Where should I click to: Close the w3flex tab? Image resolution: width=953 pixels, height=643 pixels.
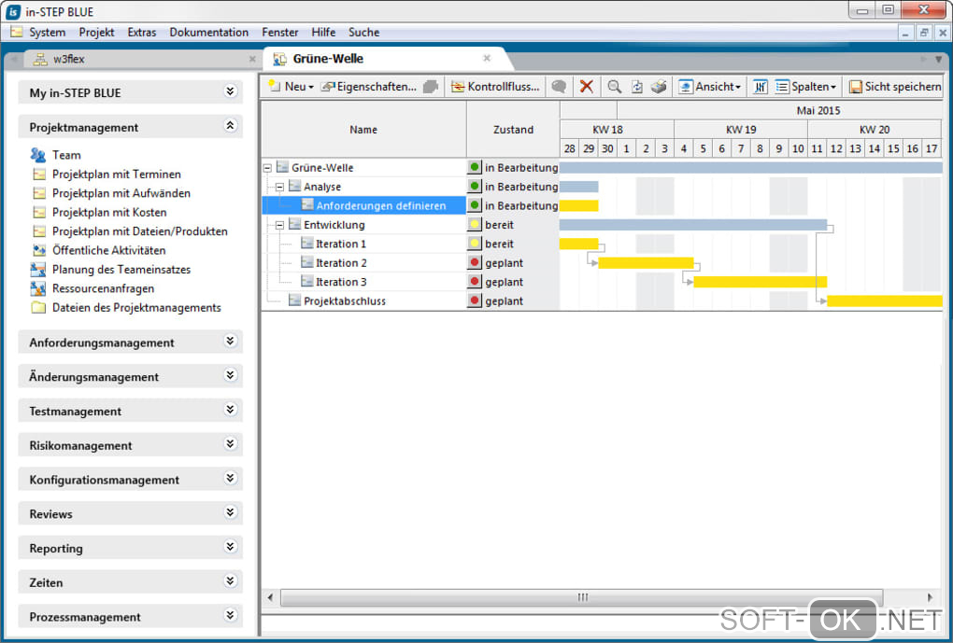[x=252, y=59]
